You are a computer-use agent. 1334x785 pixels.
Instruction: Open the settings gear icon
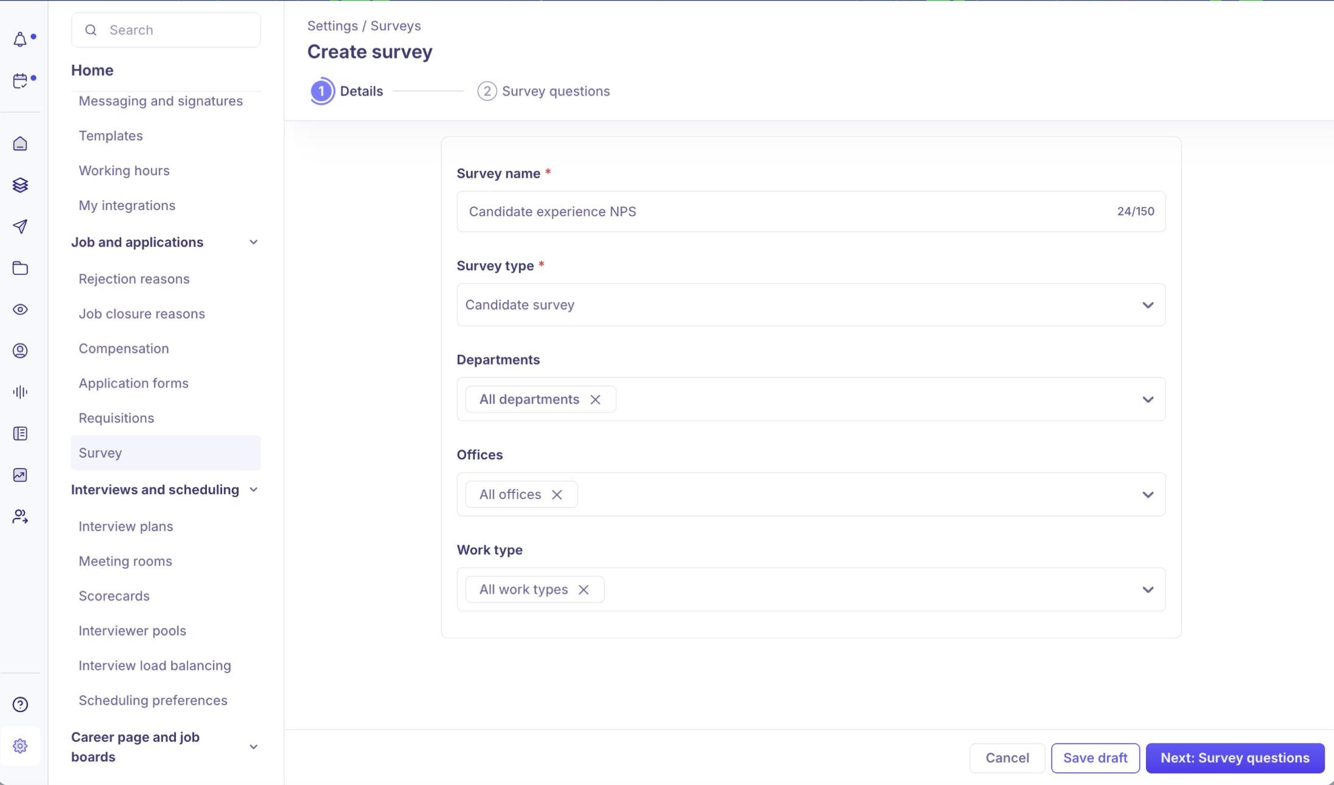click(20, 745)
